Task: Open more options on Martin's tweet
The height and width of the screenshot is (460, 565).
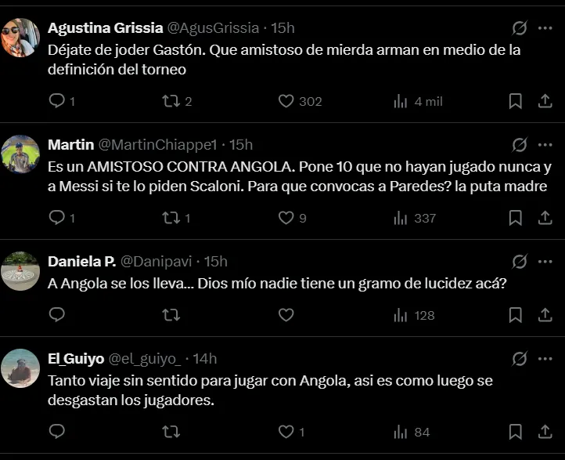Action: pos(545,145)
